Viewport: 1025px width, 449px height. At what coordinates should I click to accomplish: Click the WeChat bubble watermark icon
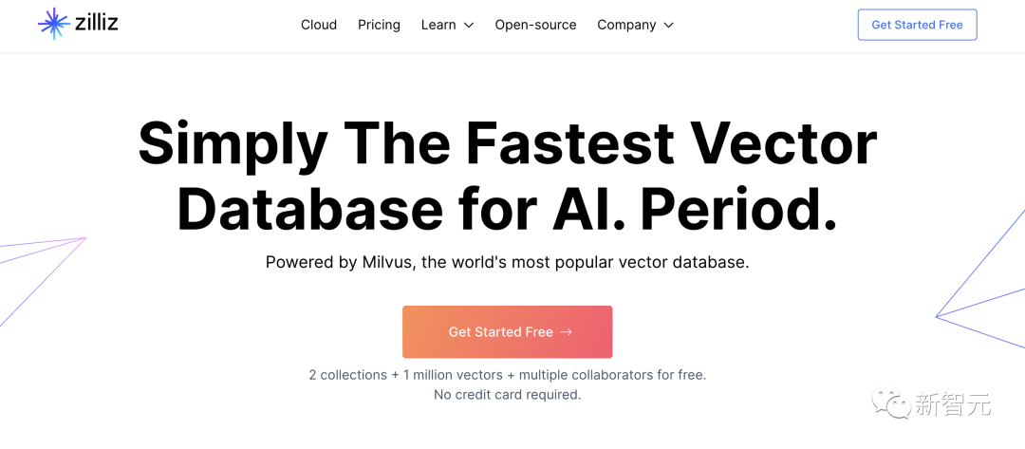point(890,403)
